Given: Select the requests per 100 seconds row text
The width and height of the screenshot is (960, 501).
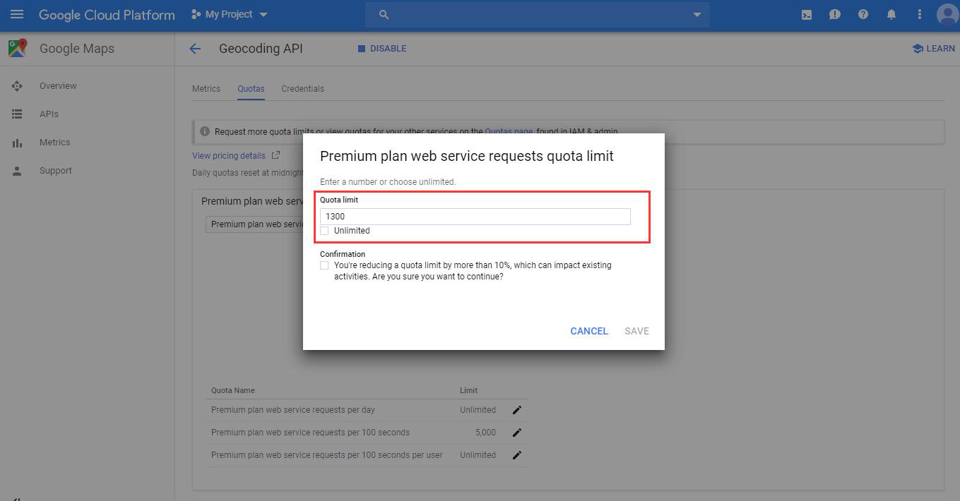Looking at the screenshot, I should 310,433.
